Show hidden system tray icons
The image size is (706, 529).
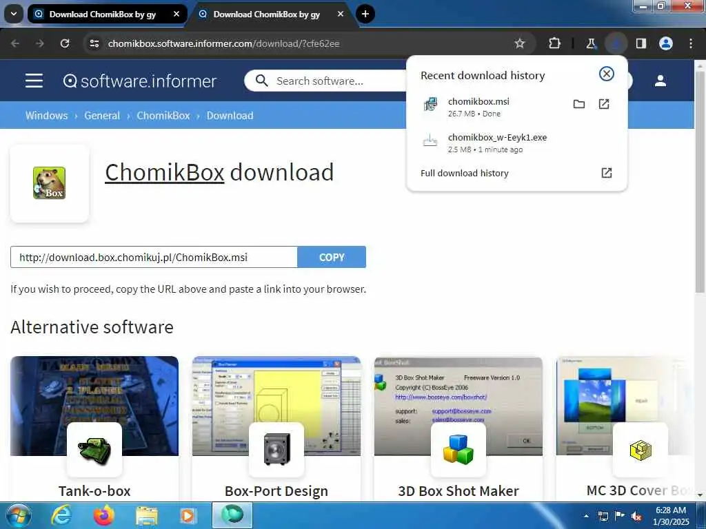pos(586,516)
